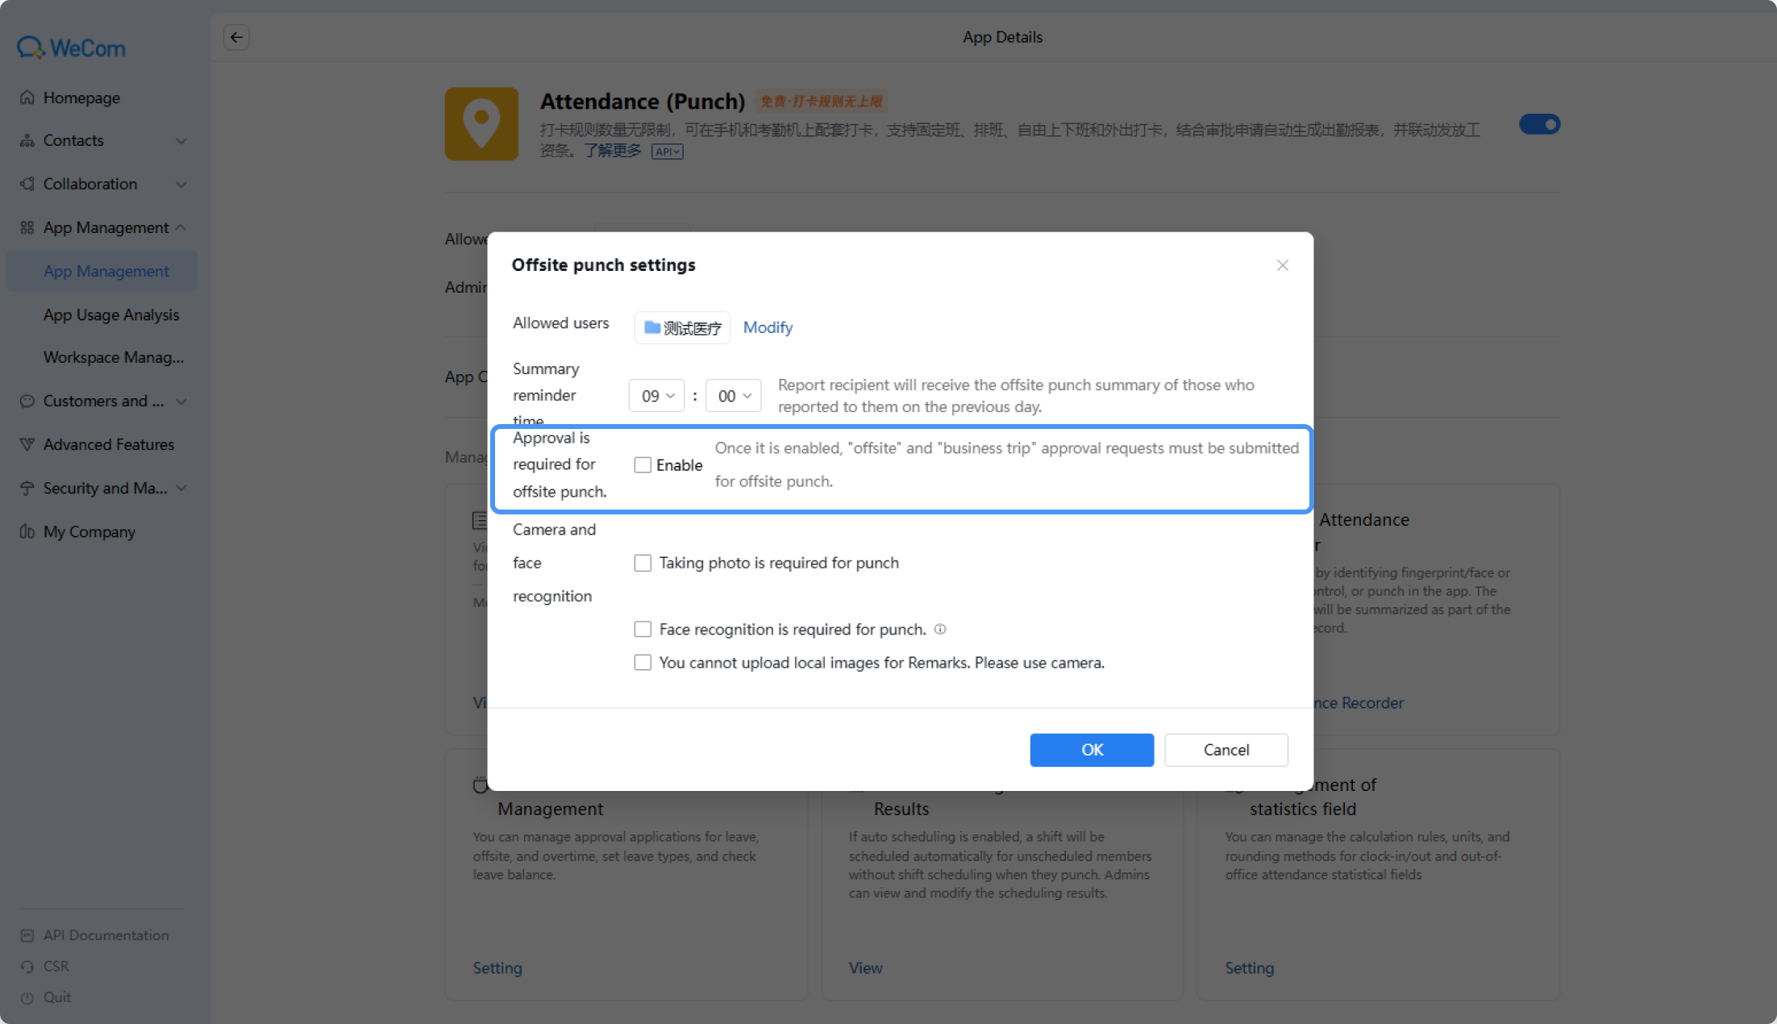Expand the Contacts sidebar section
The width and height of the screenshot is (1777, 1024).
pyautogui.click(x=103, y=140)
